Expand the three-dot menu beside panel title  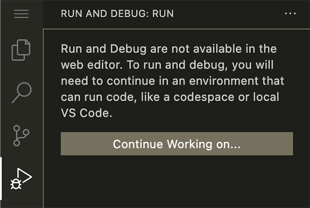[x=290, y=13]
